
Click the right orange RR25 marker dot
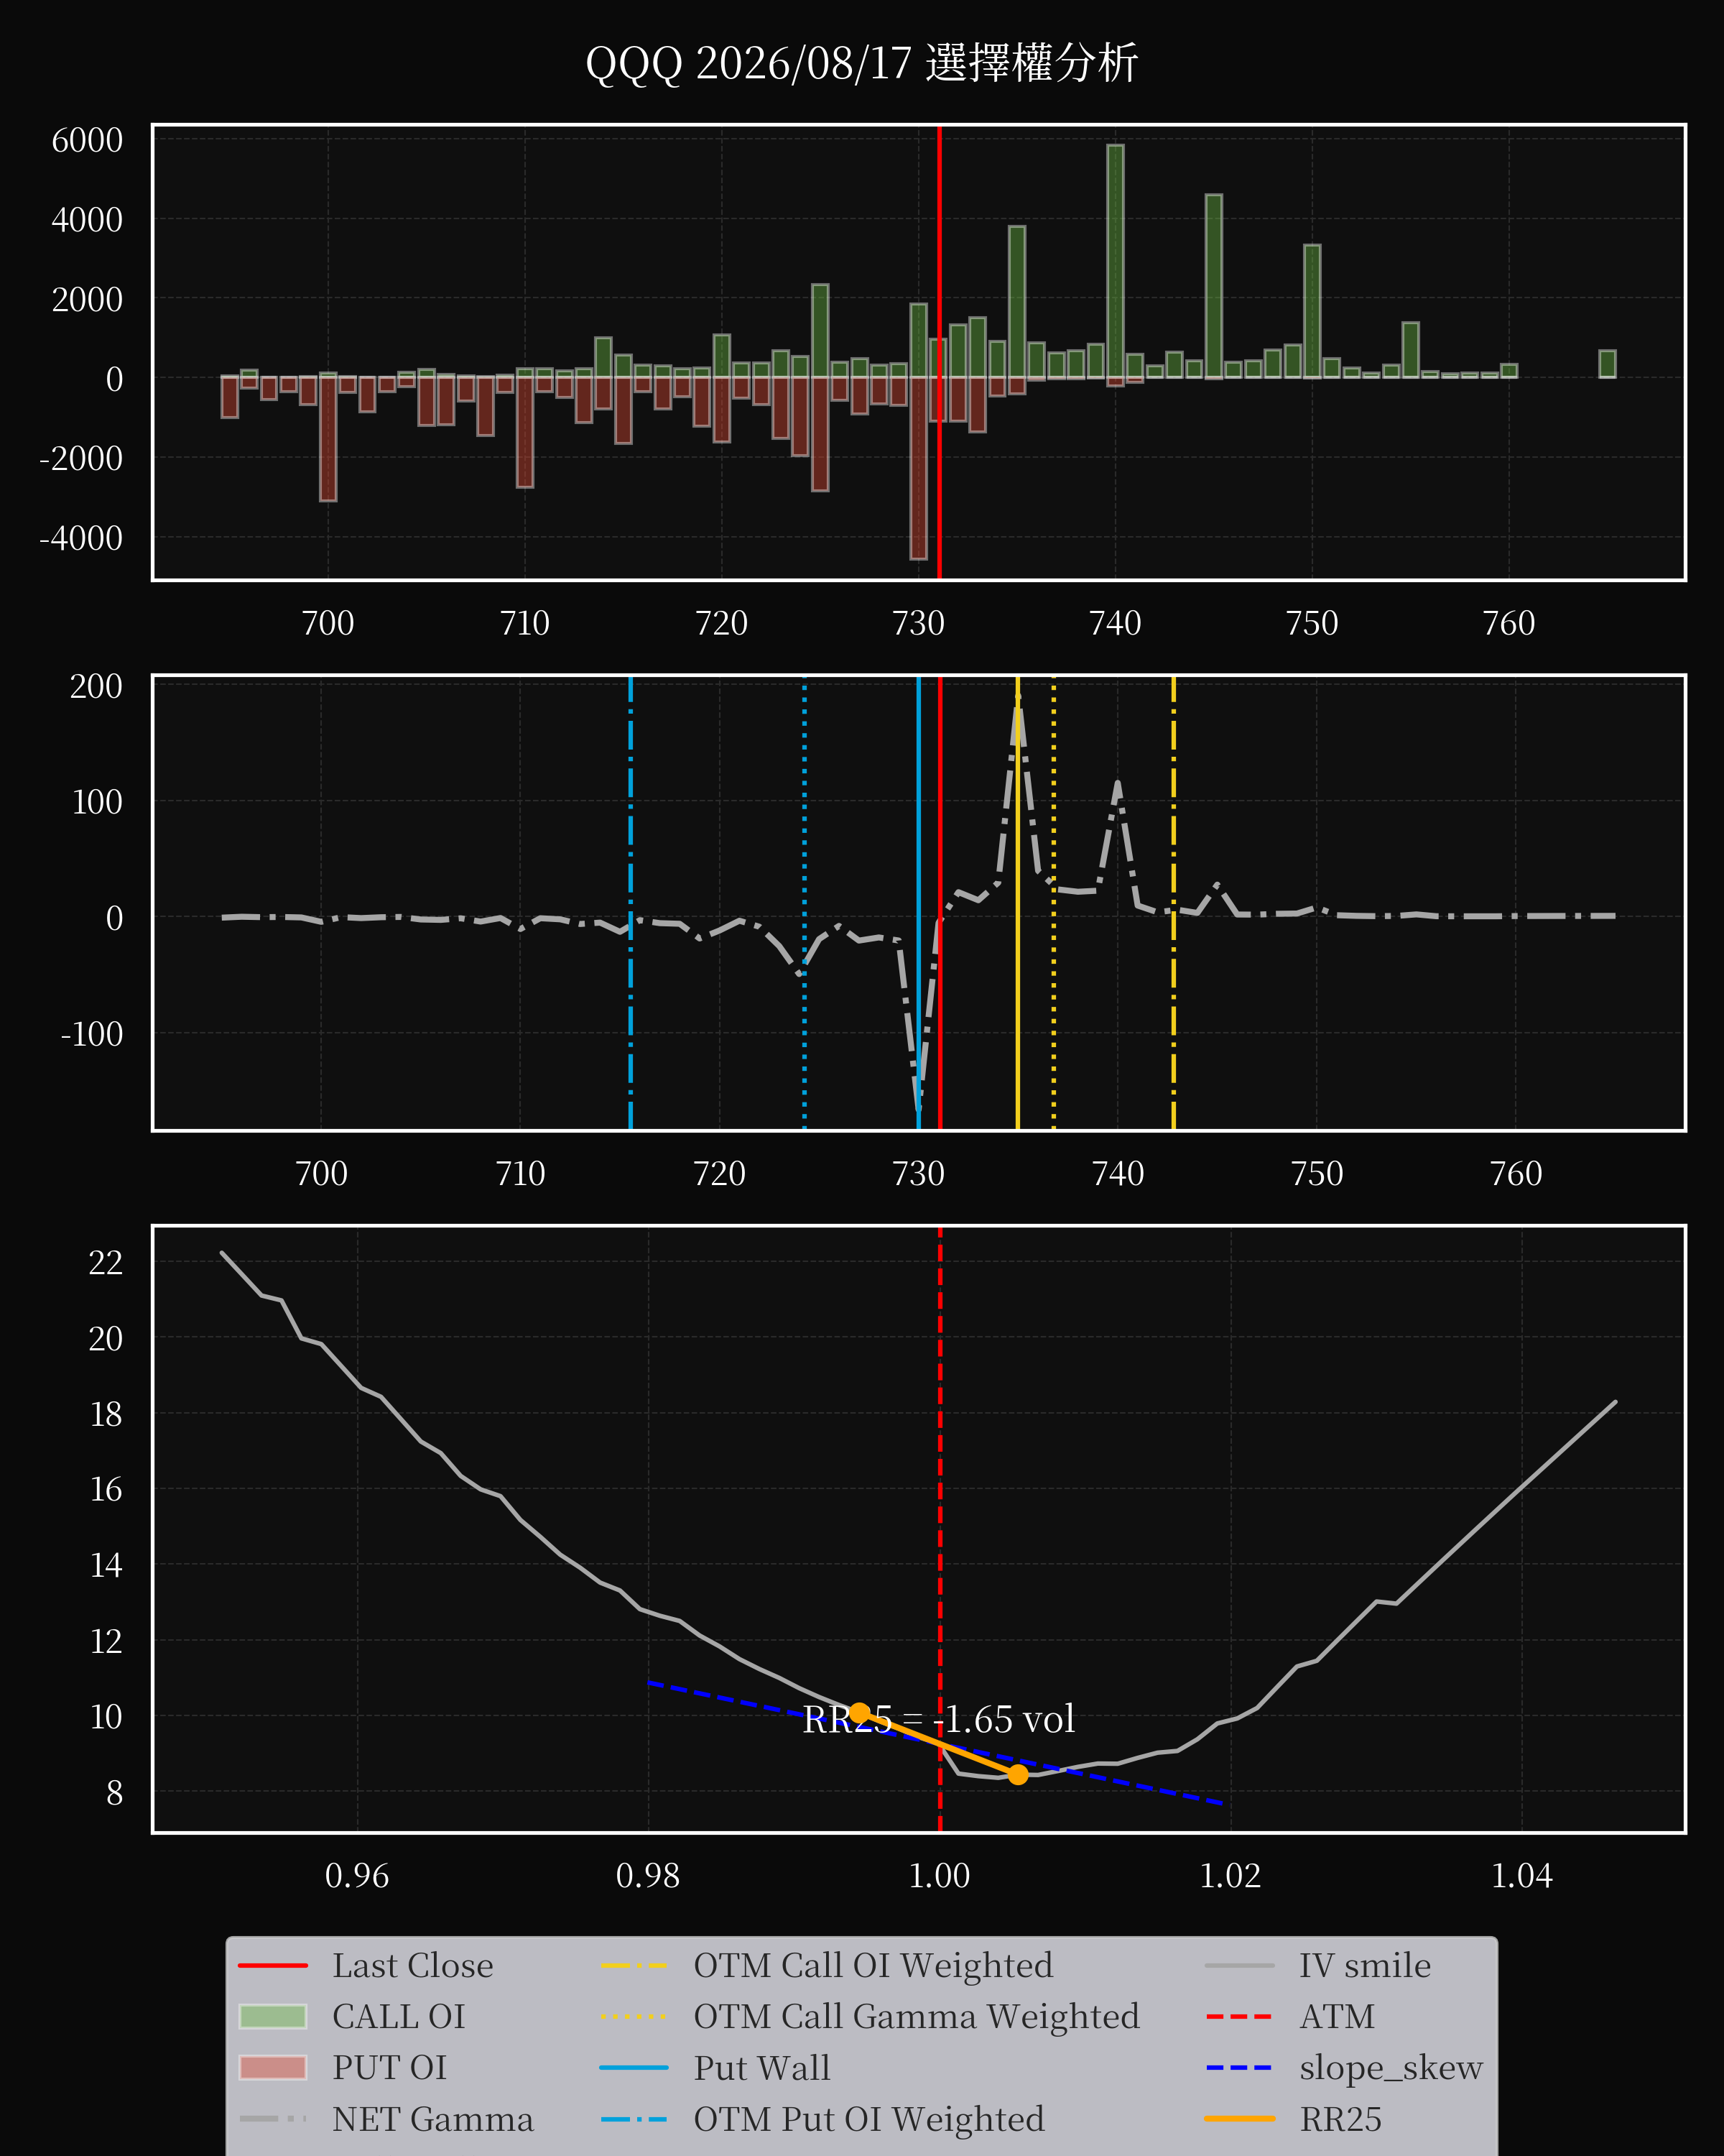(1017, 1774)
